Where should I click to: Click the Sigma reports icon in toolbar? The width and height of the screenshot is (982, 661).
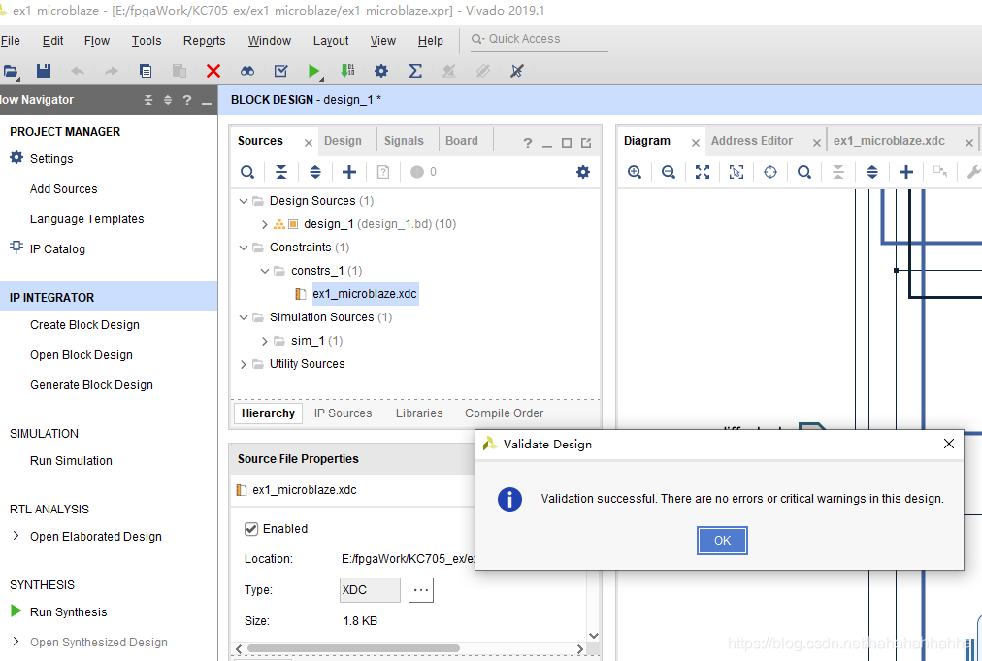pyautogui.click(x=414, y=71)
